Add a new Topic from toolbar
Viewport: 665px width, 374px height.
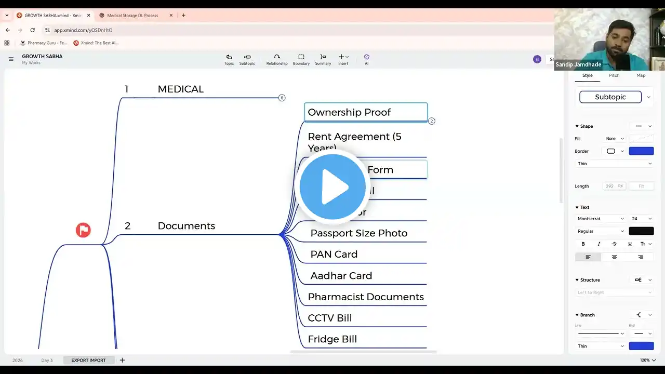click(x=229, y=59)
